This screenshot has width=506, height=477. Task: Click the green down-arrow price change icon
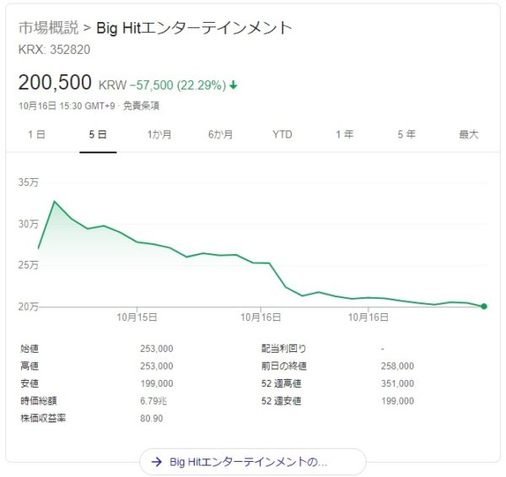[233, 85]
